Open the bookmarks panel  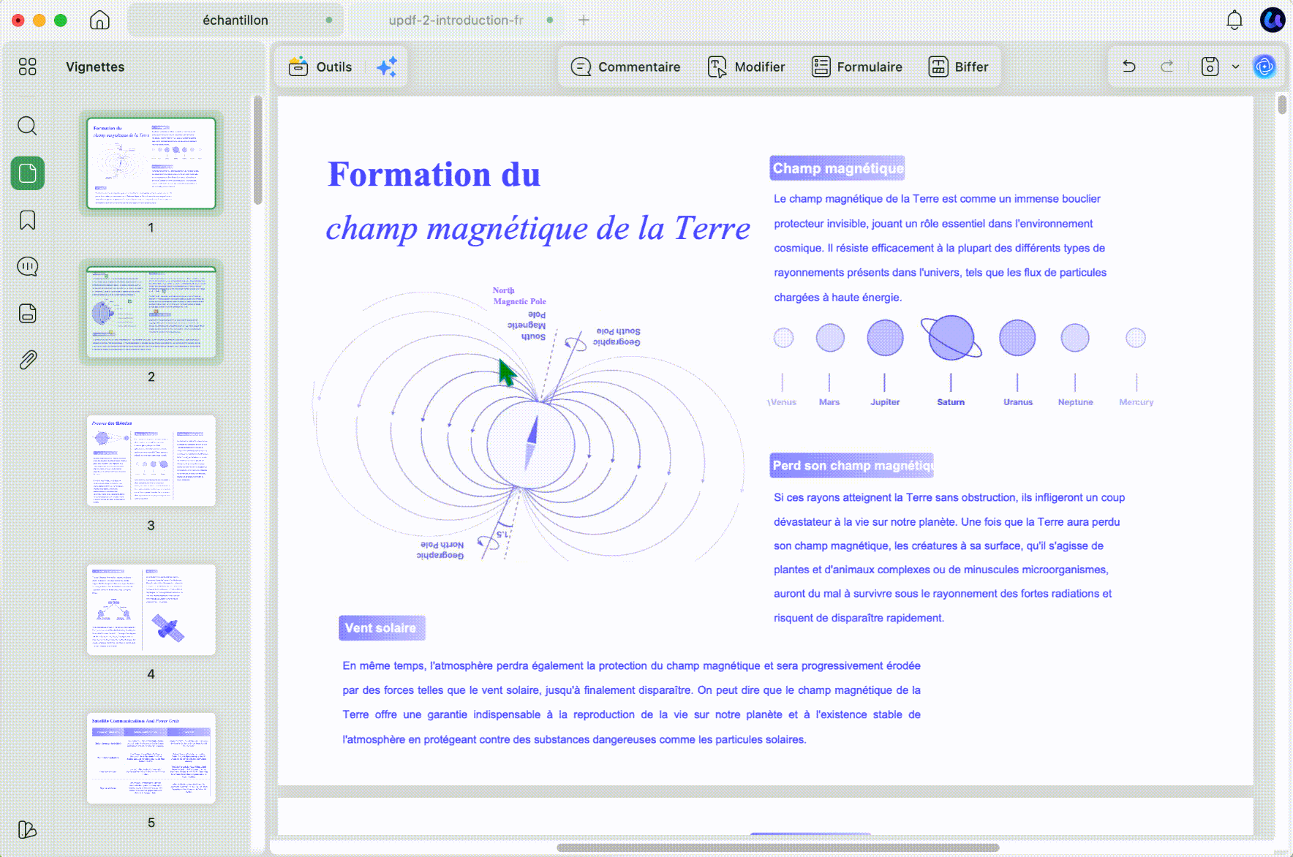tap(27, 220)
